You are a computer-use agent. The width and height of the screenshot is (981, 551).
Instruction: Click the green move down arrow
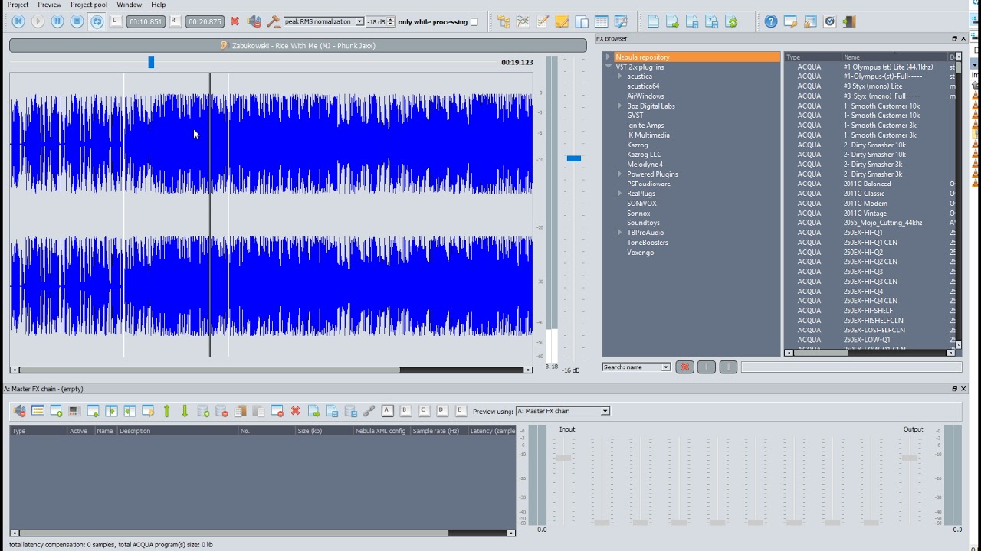185,411
